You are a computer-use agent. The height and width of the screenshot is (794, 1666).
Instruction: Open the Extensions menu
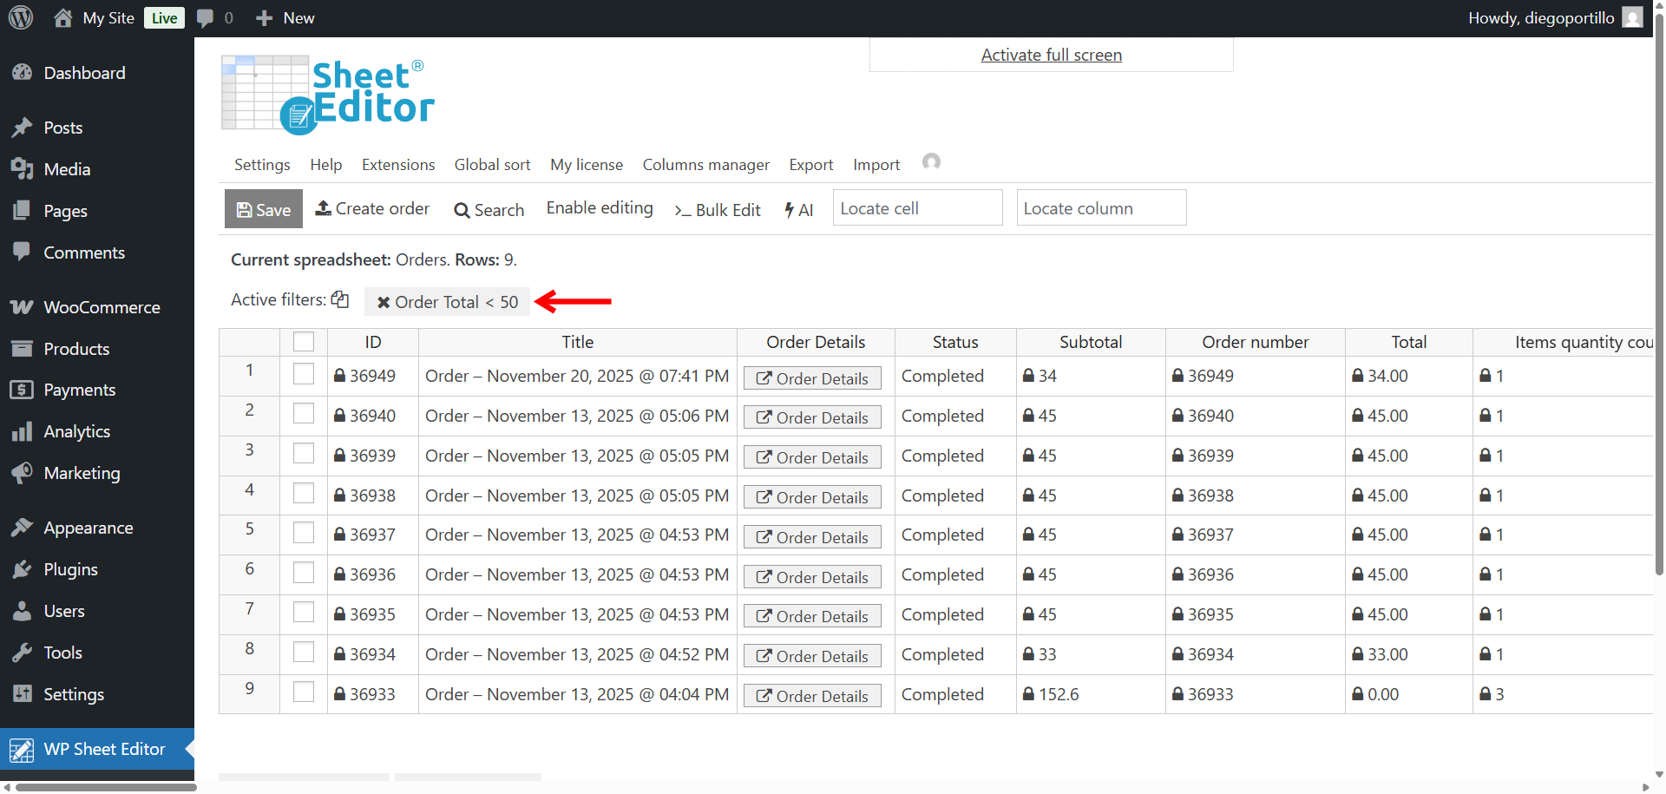(398, 165)
